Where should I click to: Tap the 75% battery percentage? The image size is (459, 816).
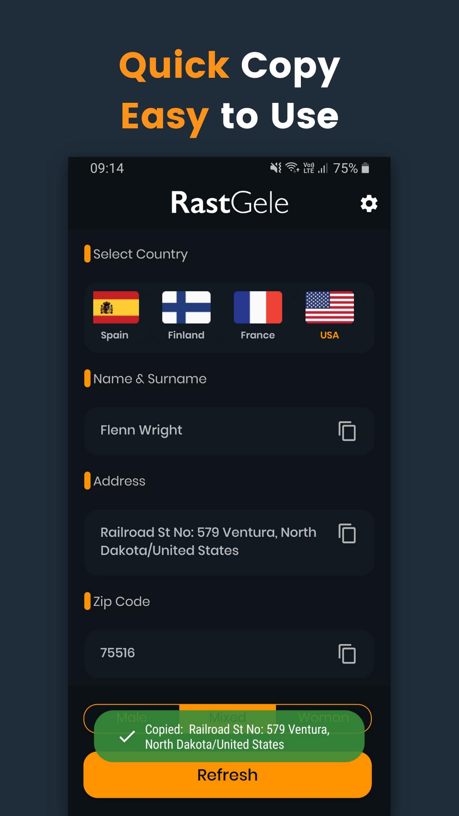pos(345,168)
